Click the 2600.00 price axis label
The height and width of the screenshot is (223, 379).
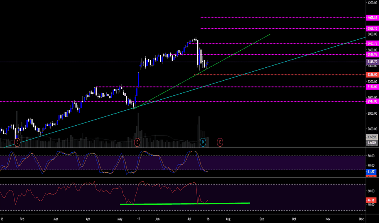(x=372, y=129)
